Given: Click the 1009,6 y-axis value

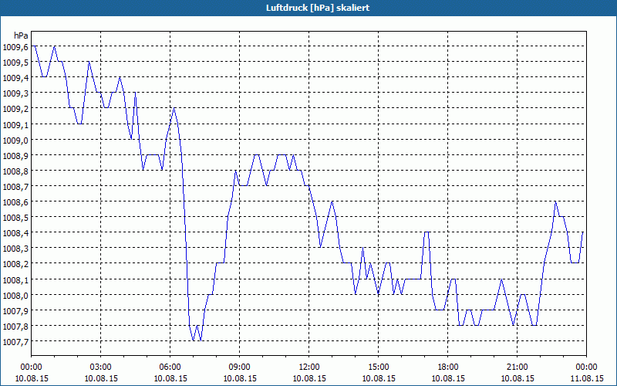Looking at the screenshot, I should tap(15, 47).
